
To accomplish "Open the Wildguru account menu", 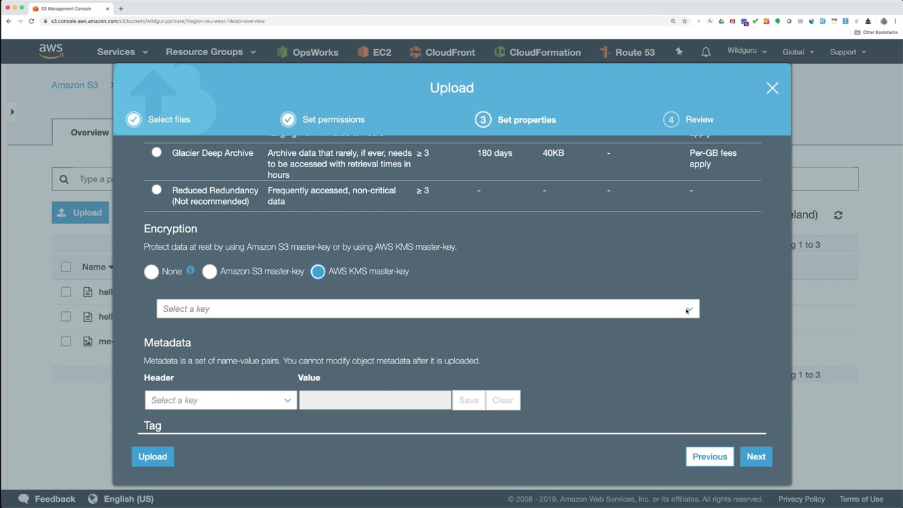I will [747, 52].
